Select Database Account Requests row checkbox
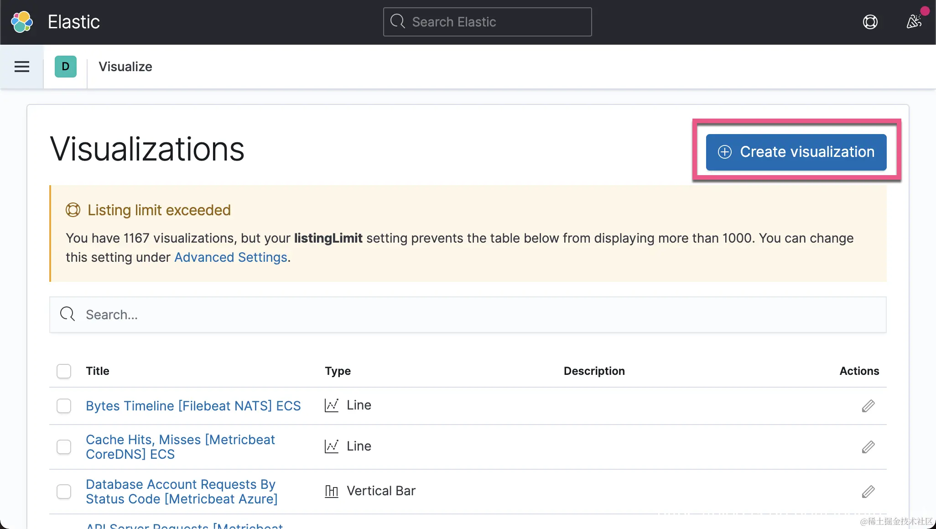936x529 pixels. click(64, 492)
